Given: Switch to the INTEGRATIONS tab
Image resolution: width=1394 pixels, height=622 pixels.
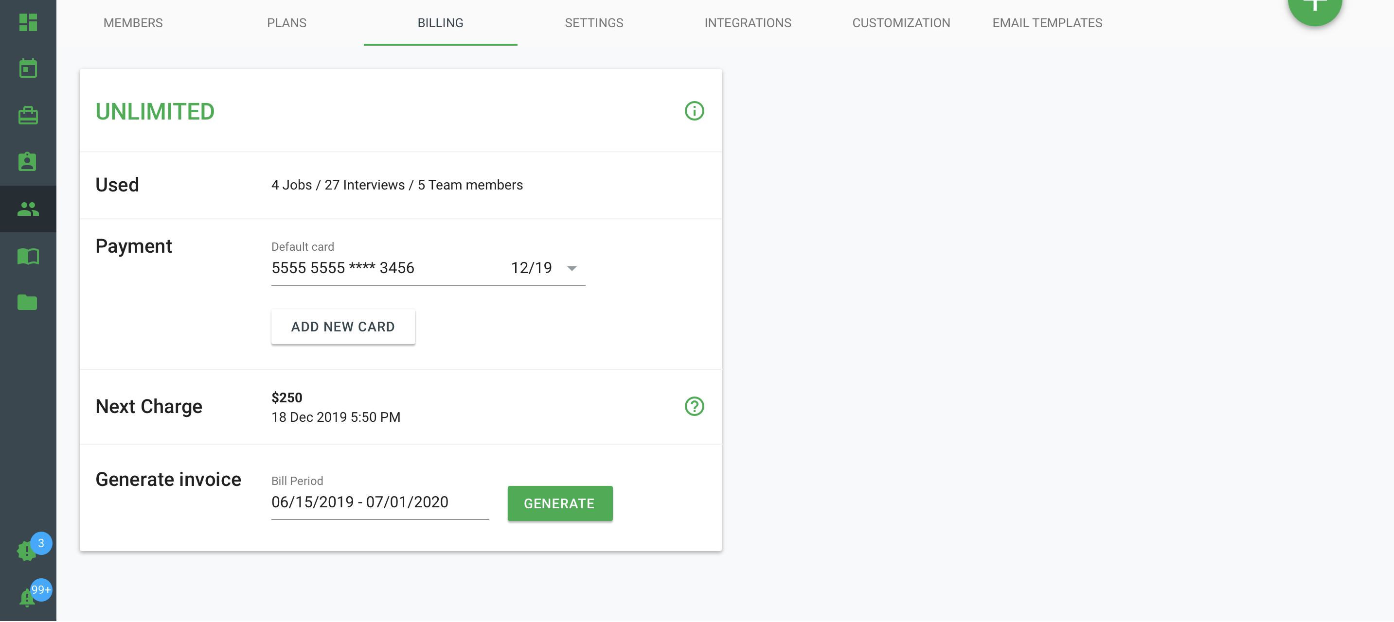Looking at the screenshot, I should tap(747, 23).
